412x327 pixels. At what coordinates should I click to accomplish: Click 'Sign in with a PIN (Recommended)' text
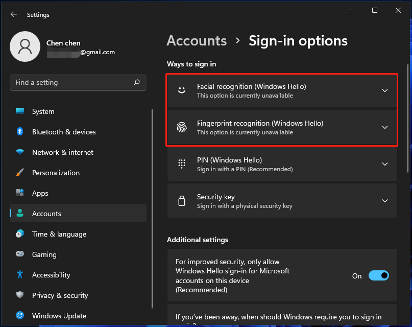coord(245,169)
